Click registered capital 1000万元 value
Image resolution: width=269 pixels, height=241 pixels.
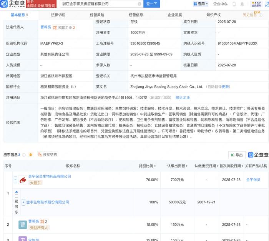[138, 33]
